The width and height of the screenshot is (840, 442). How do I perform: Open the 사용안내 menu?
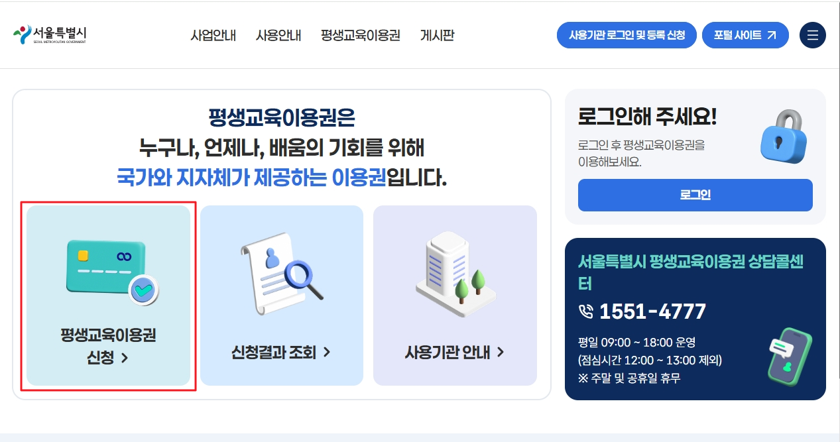pyautogui.click(x=278, y=35)
